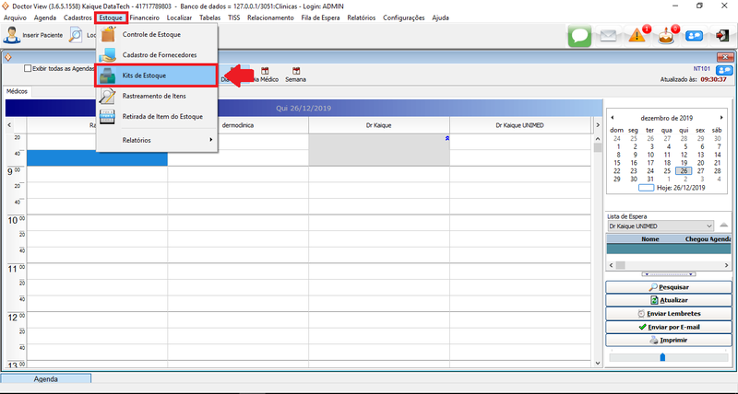Select the Semana calendar view icon
The width and height of the screenshot is (738, 394).
click(295, 74)
